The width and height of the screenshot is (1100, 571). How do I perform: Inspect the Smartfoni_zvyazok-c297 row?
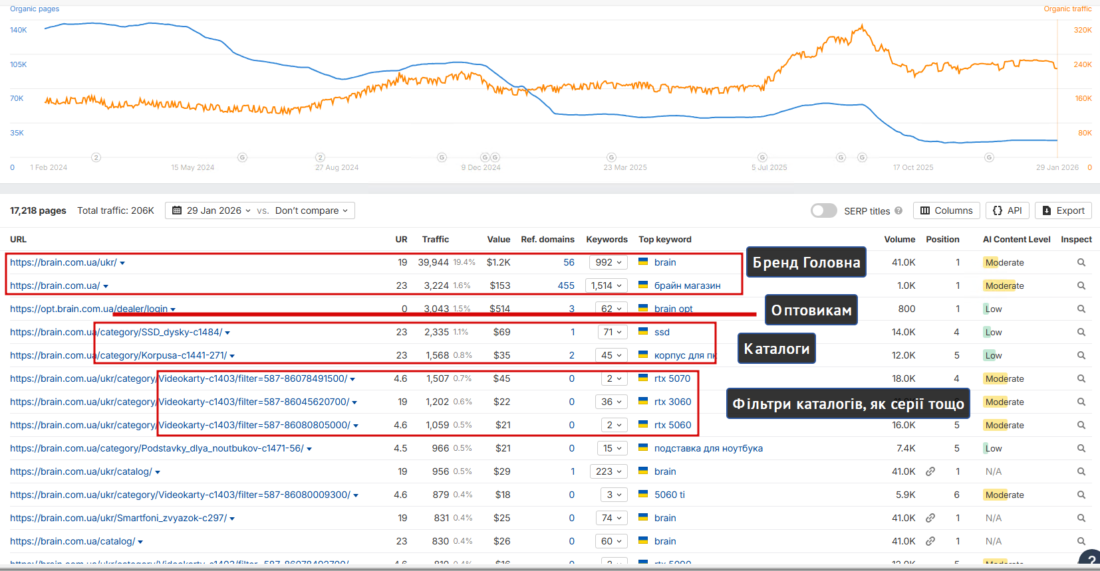click(1081, 518)
